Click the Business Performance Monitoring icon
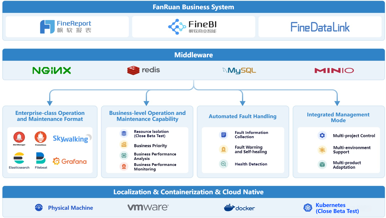386x218 pixels. [x=124, y=166]
